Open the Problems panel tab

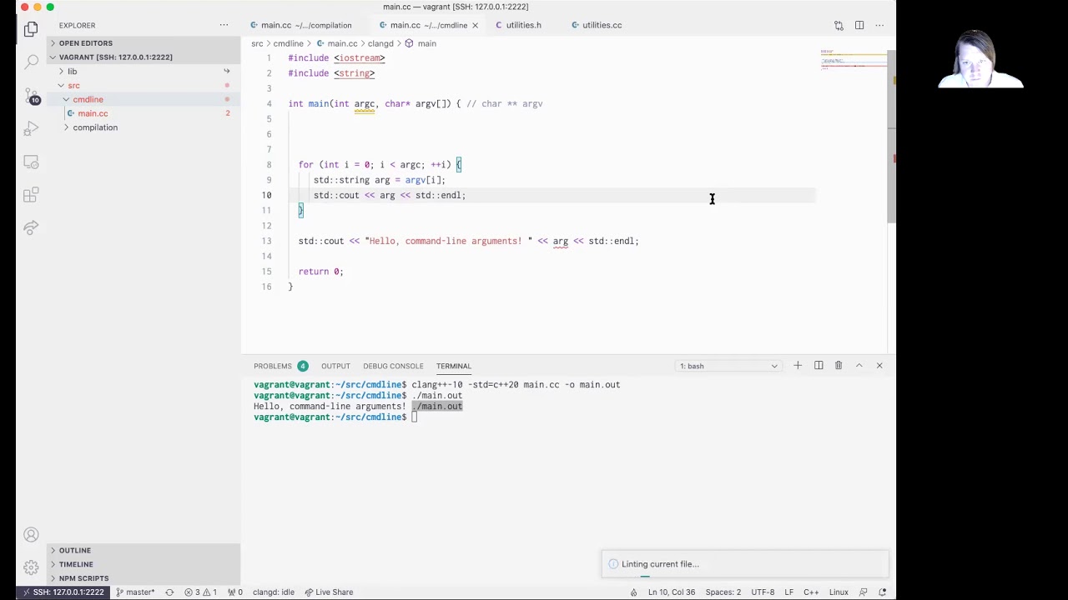tap(280, 366)
